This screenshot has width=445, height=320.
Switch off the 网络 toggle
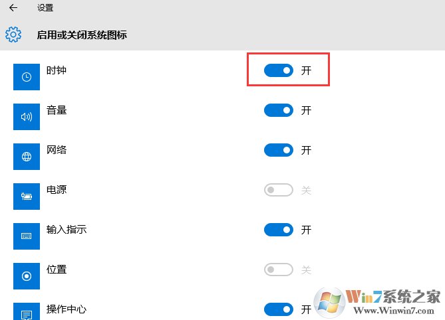click(x=279, y=150)
